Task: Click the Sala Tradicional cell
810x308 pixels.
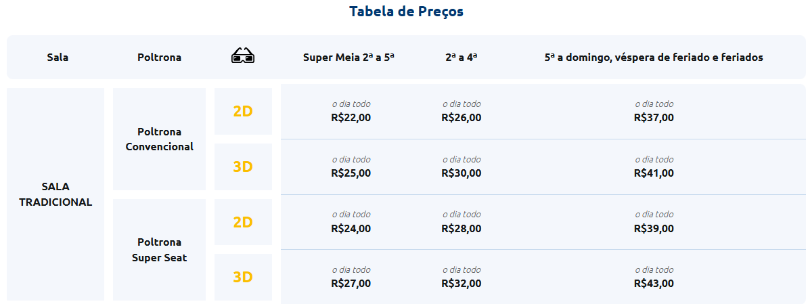Action: 55,194
